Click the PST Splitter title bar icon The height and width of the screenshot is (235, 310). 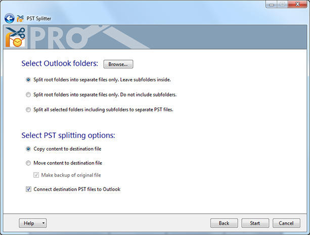click(20, 19)
